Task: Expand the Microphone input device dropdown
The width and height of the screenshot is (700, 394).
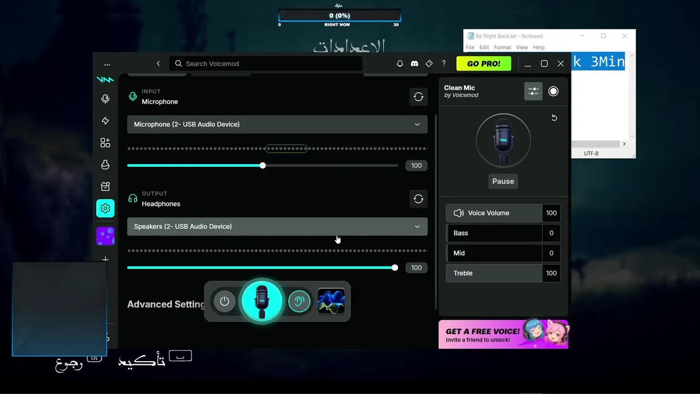Action: coord(277,124)
